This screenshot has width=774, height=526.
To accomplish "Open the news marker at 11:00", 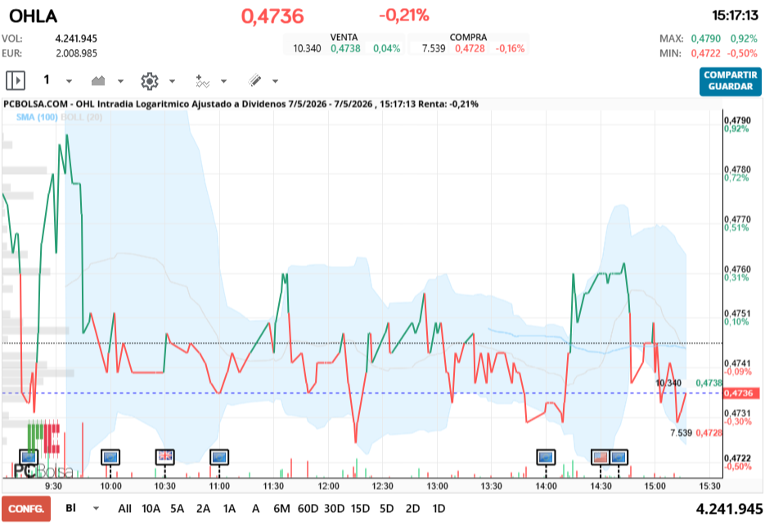I will 219,457.
